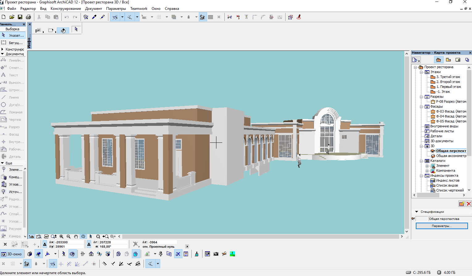Screen dimensions: 472x276
Task: Collapse the Документирование toolbox group
Action: [x=2, y=54]
